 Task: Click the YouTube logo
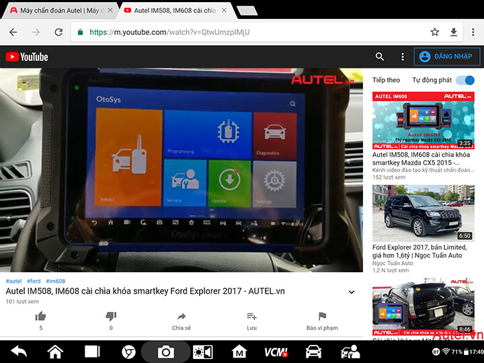(27, 56)
